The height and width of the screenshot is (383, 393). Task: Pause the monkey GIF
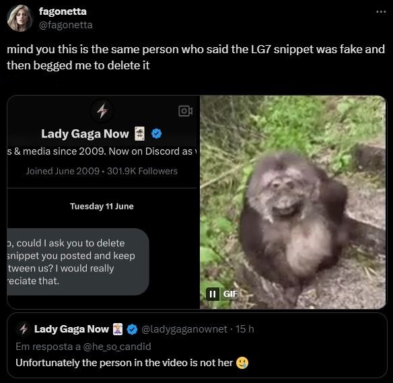click(x=212, y=293)
